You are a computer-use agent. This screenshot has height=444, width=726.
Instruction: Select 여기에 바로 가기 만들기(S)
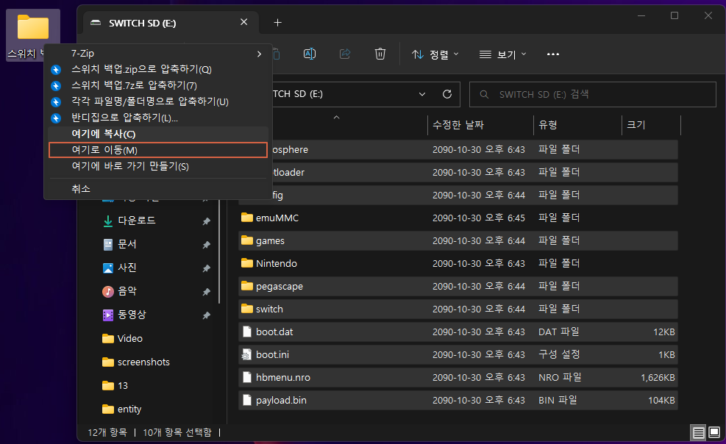tap(158, 166)
